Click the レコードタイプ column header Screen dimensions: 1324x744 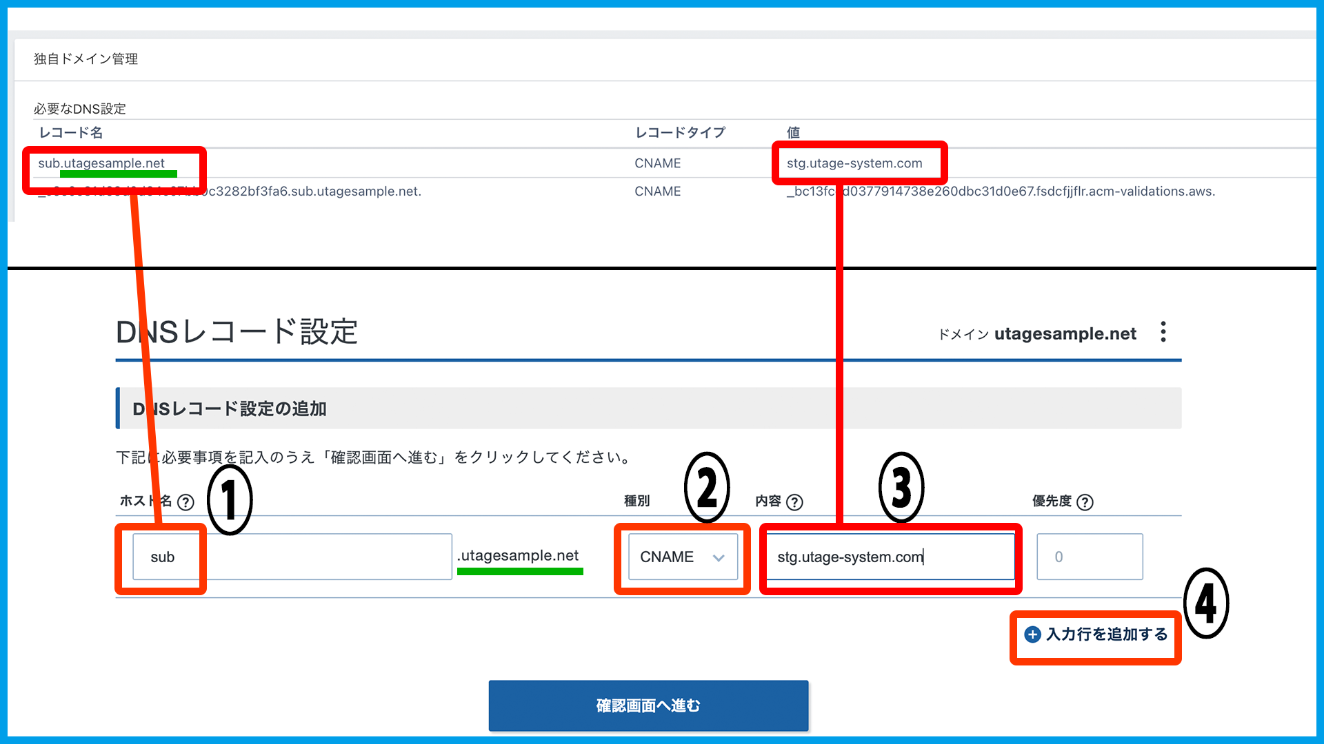click(x=680, y=132)
